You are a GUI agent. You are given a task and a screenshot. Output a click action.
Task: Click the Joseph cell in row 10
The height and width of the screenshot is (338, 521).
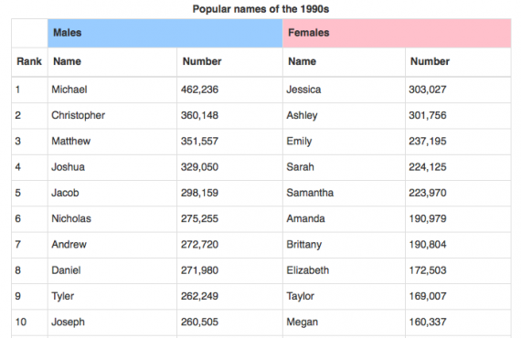(x=112, y=322)
